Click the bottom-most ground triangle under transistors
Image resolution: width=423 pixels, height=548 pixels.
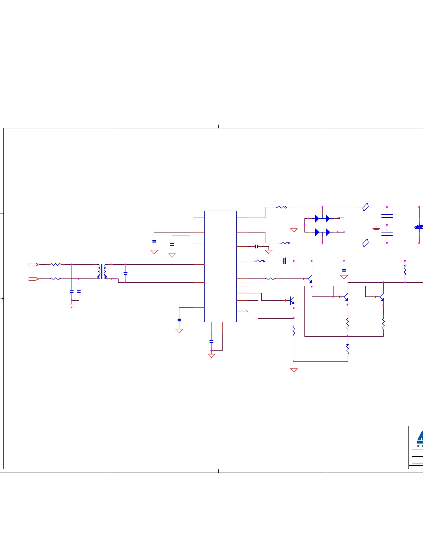294,370
